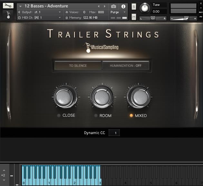Click the MusicalSampling logo
This screenshot has height=186, width=203.
point(101,47)
